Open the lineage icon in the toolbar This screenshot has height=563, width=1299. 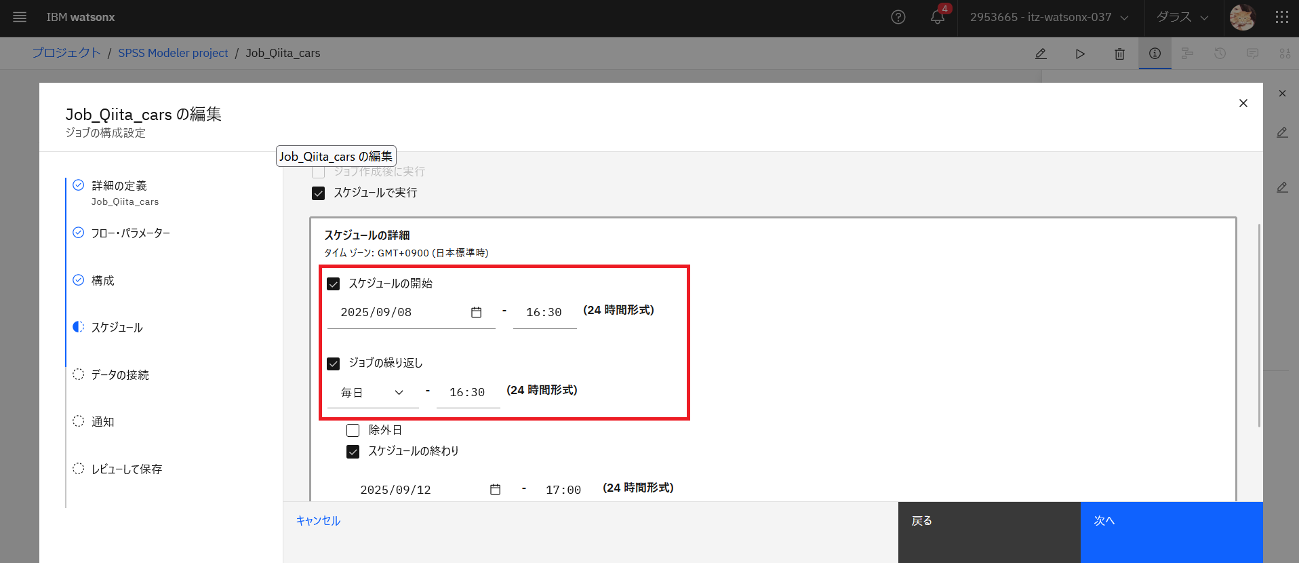pos(1187,54)
